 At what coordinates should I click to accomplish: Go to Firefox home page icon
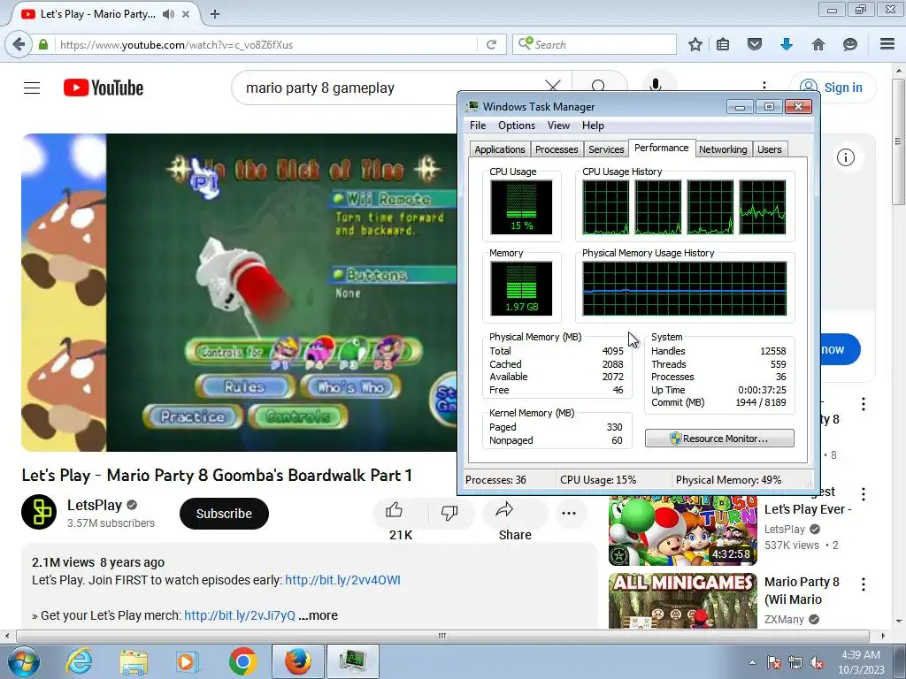818,44
